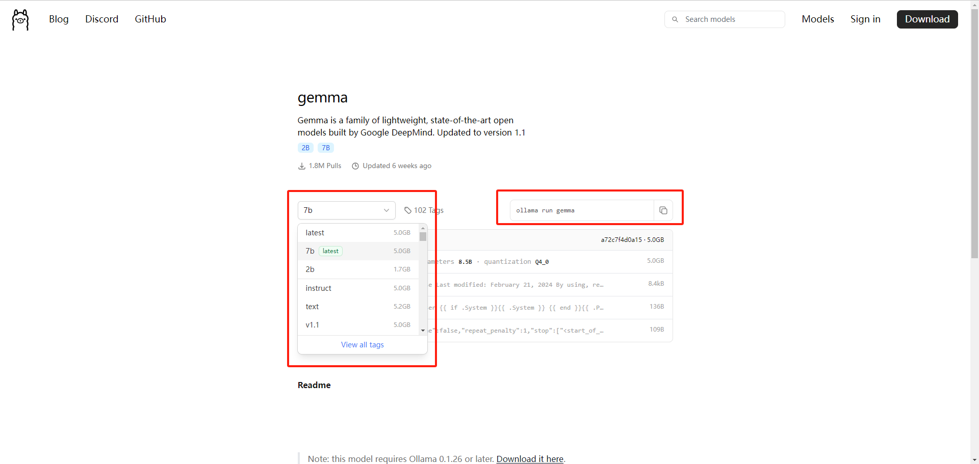
Task: Click the Ollama llama logo
Action: 20,20
